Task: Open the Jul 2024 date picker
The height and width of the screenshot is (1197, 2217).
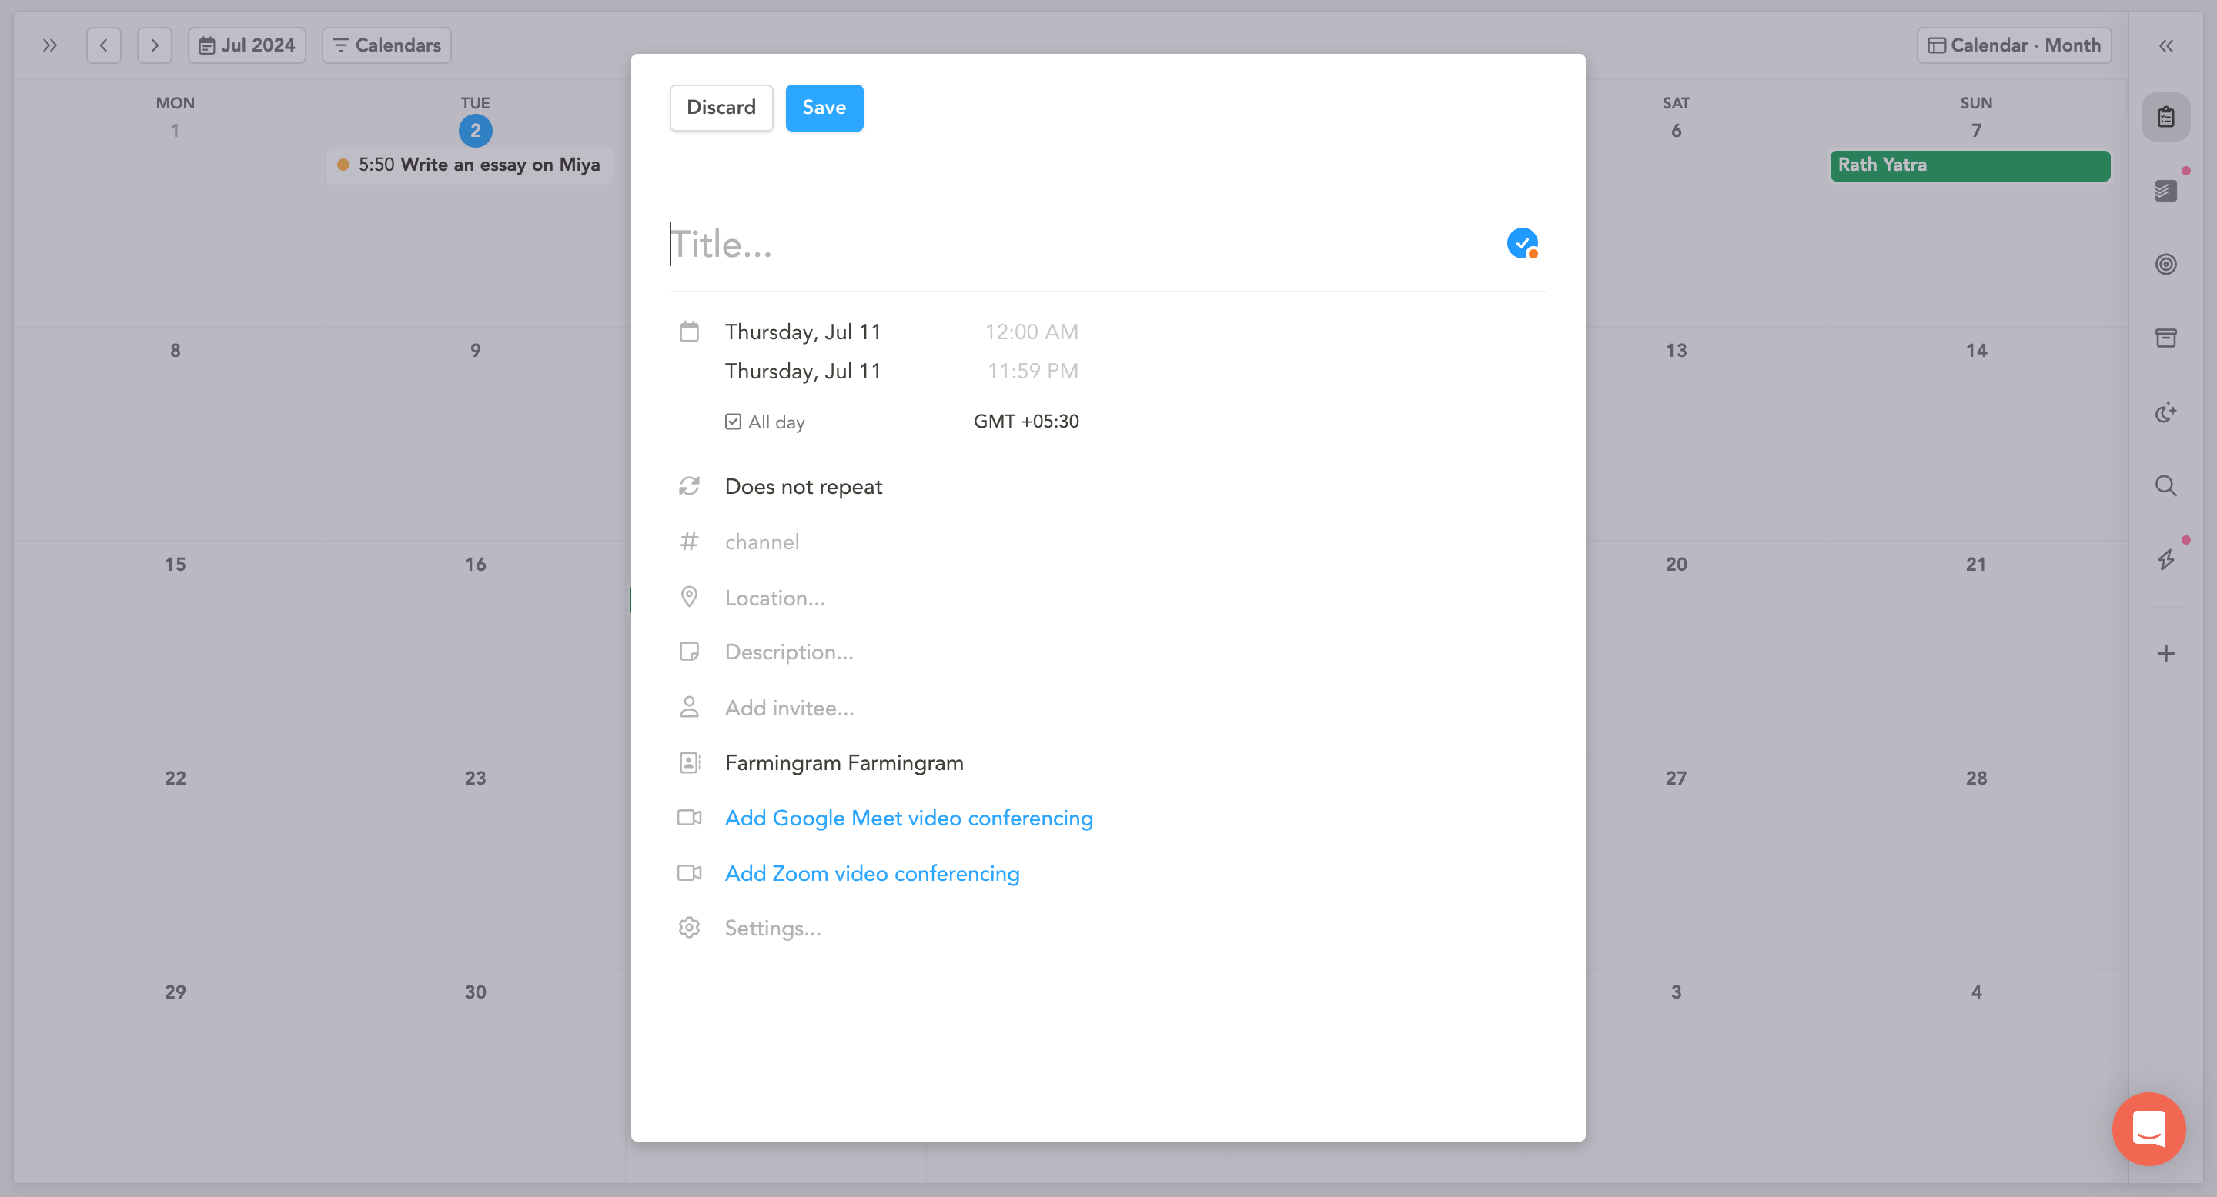Action: pyautogui.click(x=247, y=45)
